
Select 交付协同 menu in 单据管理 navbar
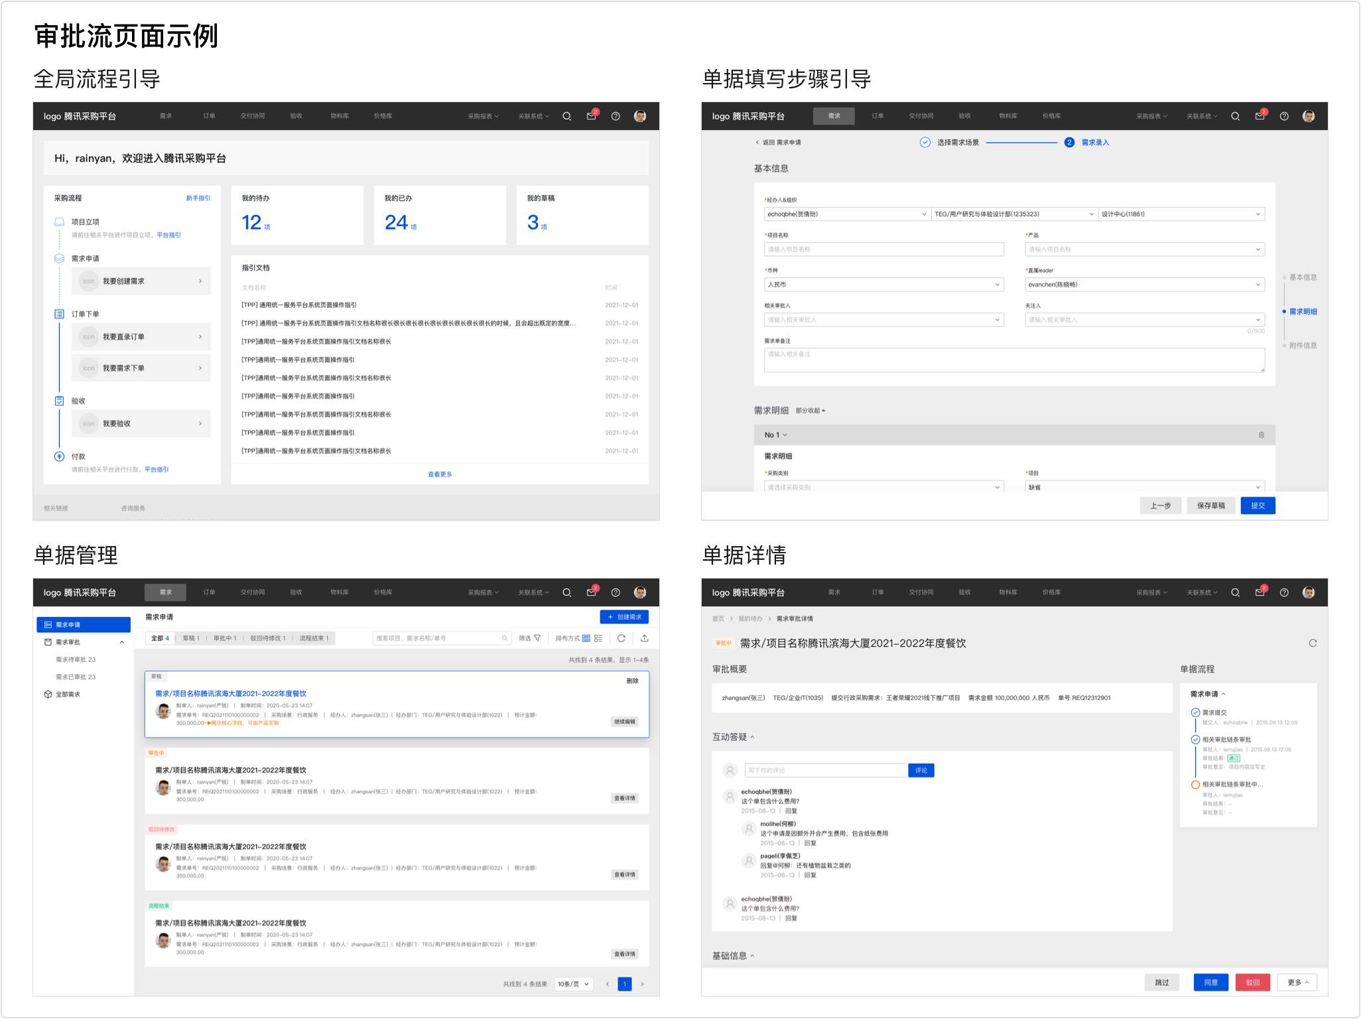click(x=253, y=592)
